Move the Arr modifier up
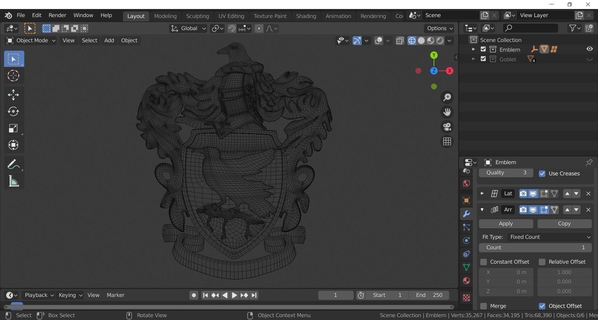This screenshot has width=598, height=320. (567, 210)
